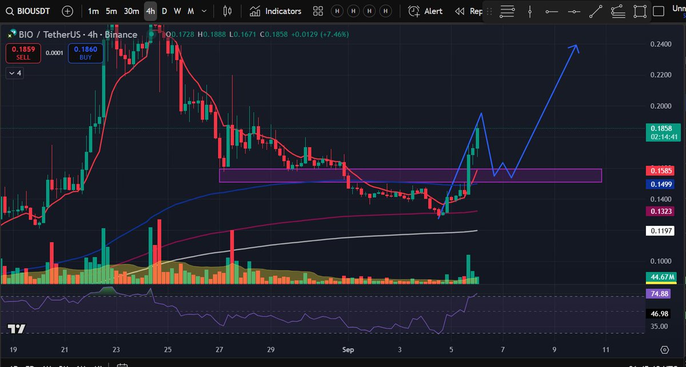Click the 0.1859 SELL button
This screenshot has width=686, height=367.
point(23,54)
